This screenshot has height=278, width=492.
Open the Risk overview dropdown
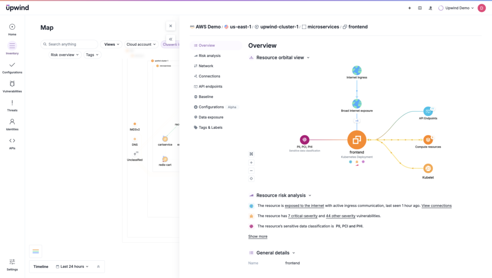pyautogui.click(x=65, y=55)
